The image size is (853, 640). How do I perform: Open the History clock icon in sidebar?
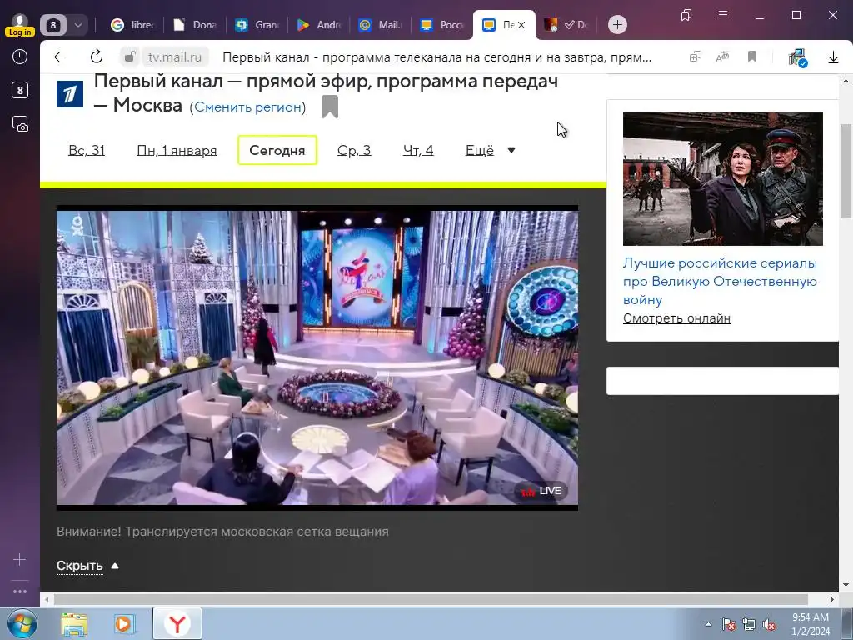coord(20,57)
